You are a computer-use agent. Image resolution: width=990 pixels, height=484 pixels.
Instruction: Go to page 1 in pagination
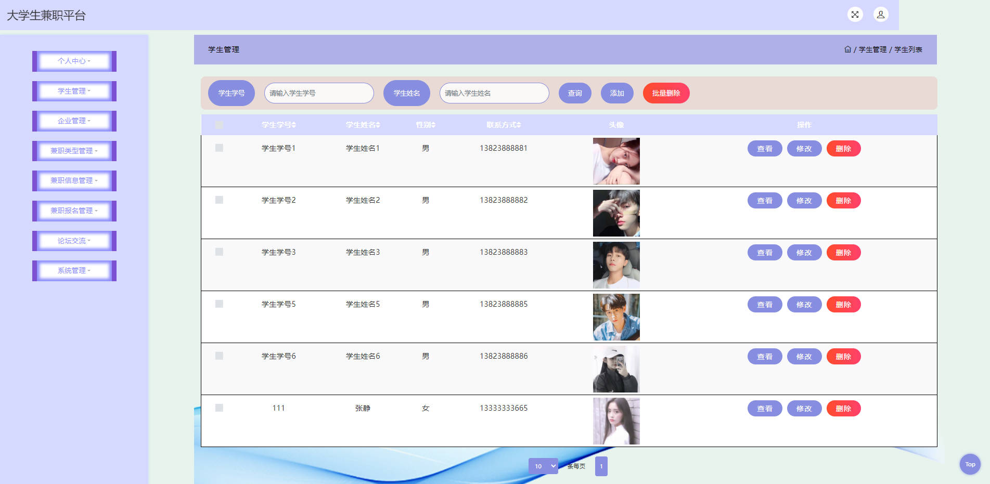[x=601, y=466]
